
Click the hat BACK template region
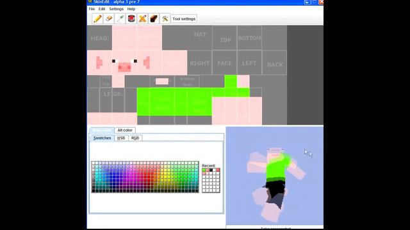pos(275,63)
